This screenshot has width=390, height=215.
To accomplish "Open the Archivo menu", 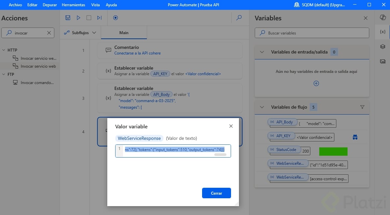I will tap(15, 5).
